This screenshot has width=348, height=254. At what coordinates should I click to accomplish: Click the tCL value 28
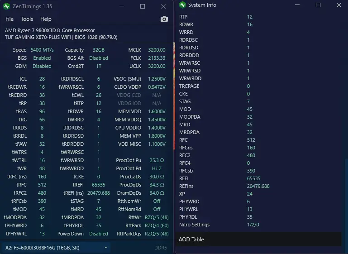(42, 79)
